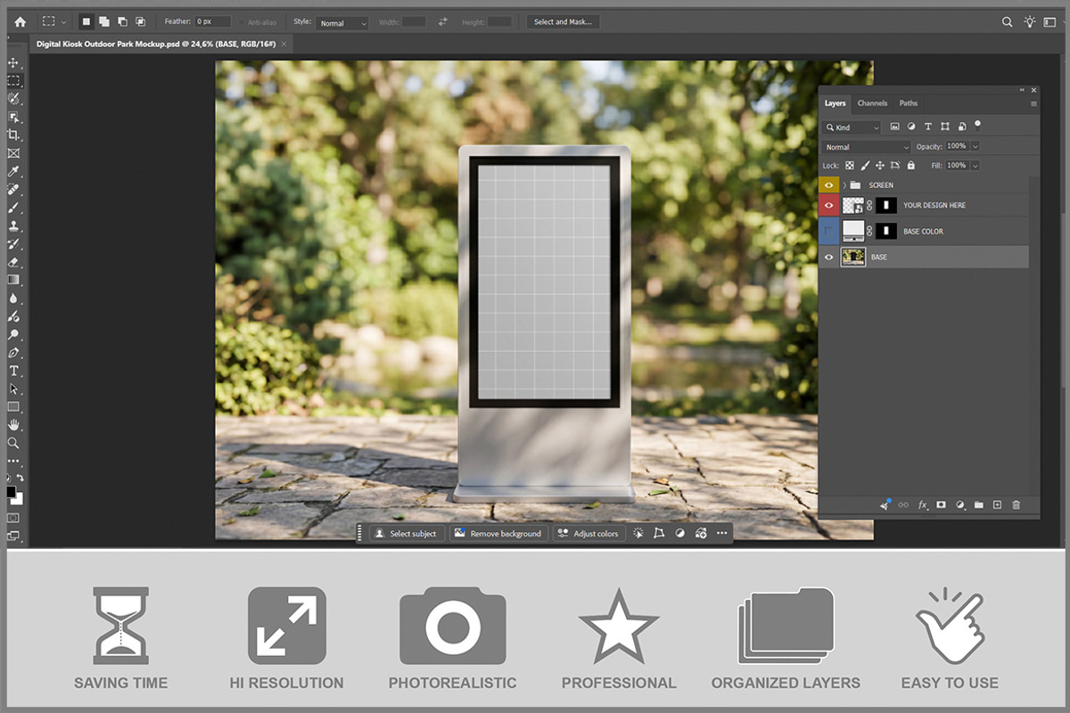Open the Opacity slider dropdown arrow
The image size is (1070, 713).
975,146
